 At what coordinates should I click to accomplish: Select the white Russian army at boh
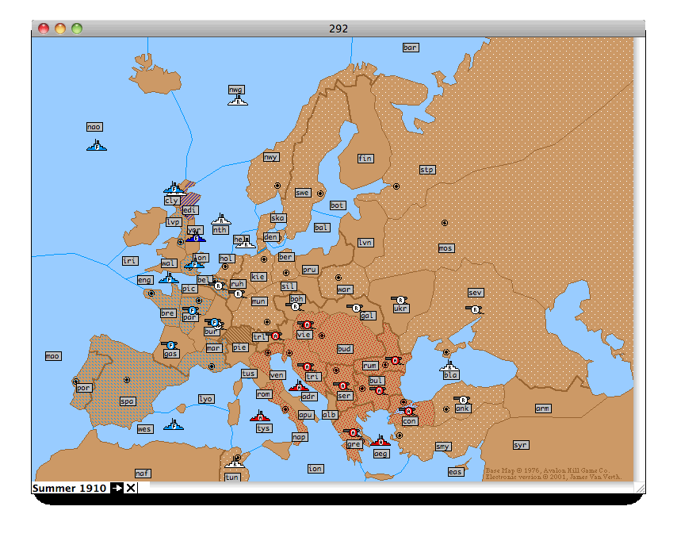[294, 307]
